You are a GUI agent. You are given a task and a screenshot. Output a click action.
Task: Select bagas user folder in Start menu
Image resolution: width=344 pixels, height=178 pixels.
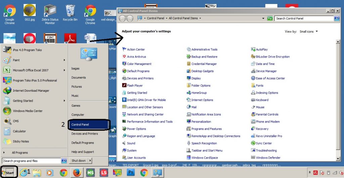[x=75, y=68]
